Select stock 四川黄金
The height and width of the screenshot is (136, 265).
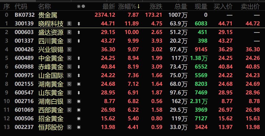[51, 41]
